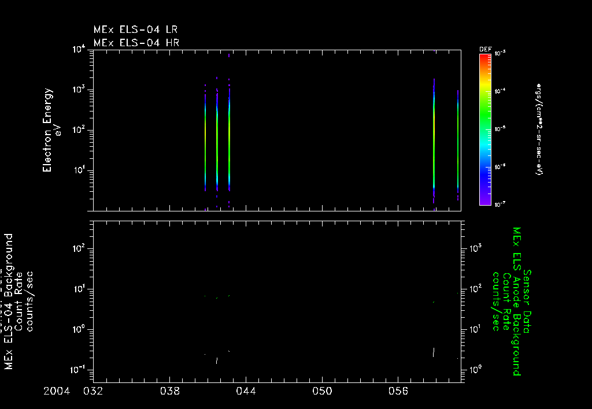Click the green 'counts/sec' right axis unit

tap(497, 302)
